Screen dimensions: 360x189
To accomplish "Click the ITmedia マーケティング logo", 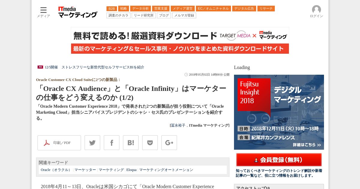I will pyautogui.click(x=78, y=12).
